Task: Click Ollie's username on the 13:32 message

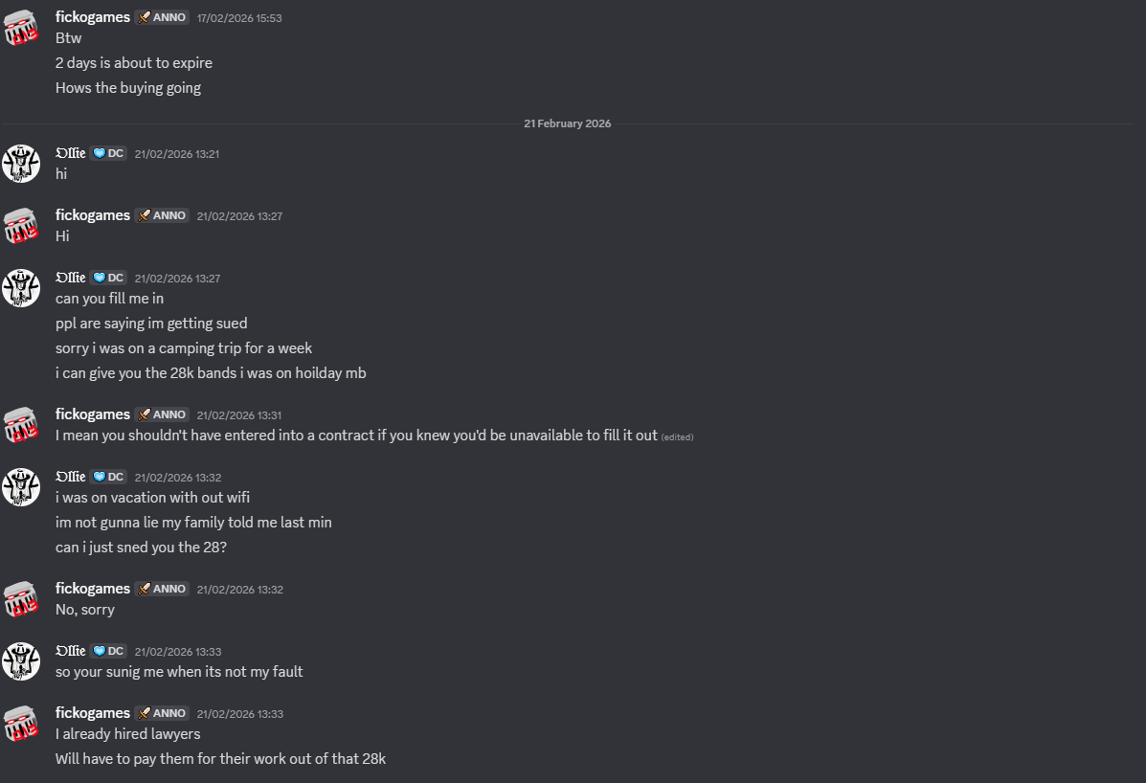Action: pos(71,477)
